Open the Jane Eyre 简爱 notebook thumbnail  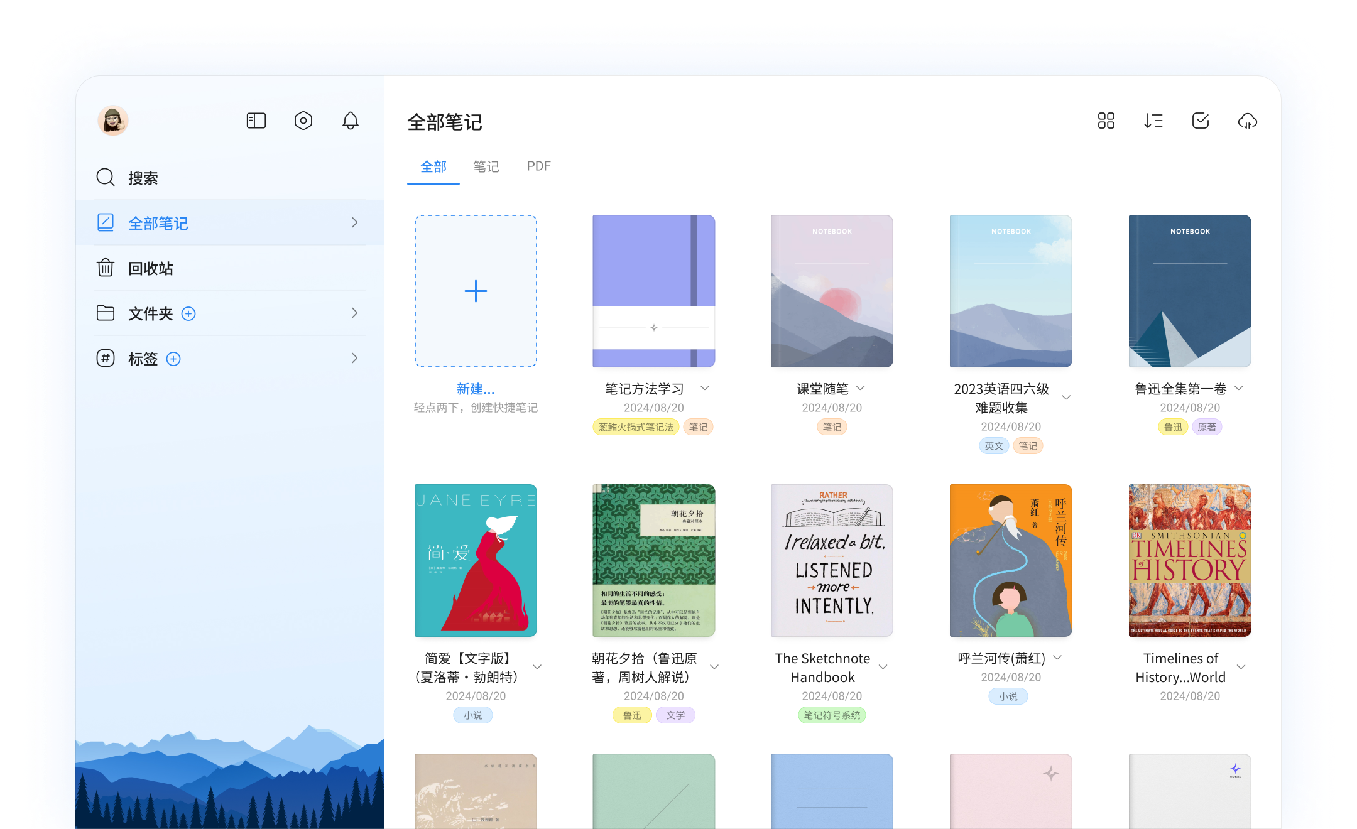coord(476,561)
